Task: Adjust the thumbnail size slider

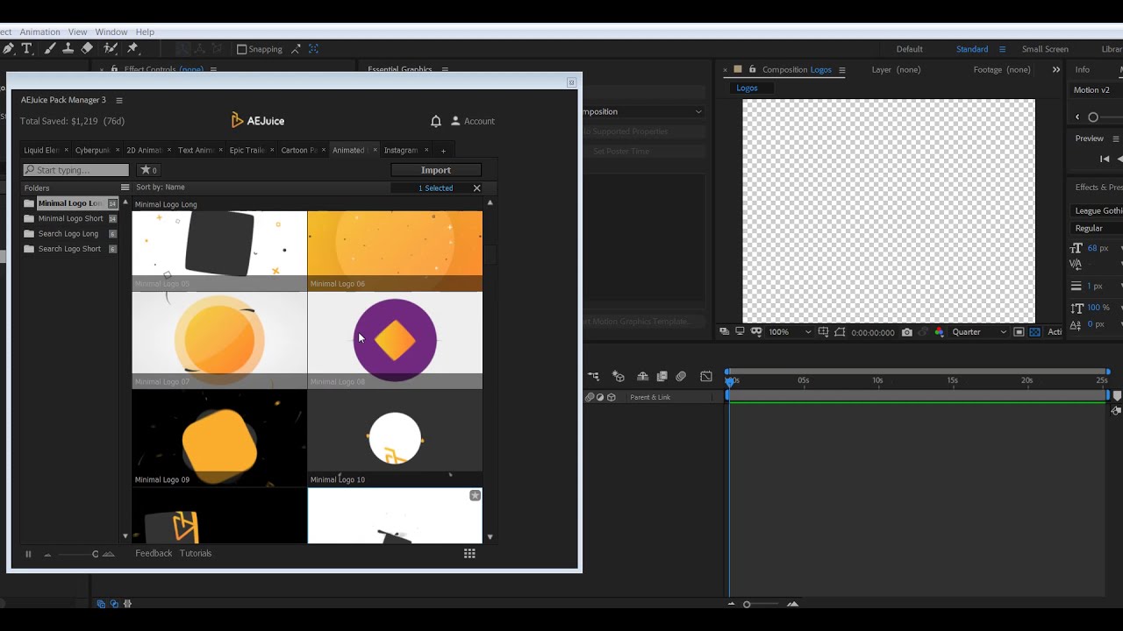Action: 77,554
